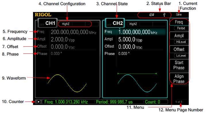Click CH2 phase value 0.000°
The image size is (206, 113).
point(124,53)
